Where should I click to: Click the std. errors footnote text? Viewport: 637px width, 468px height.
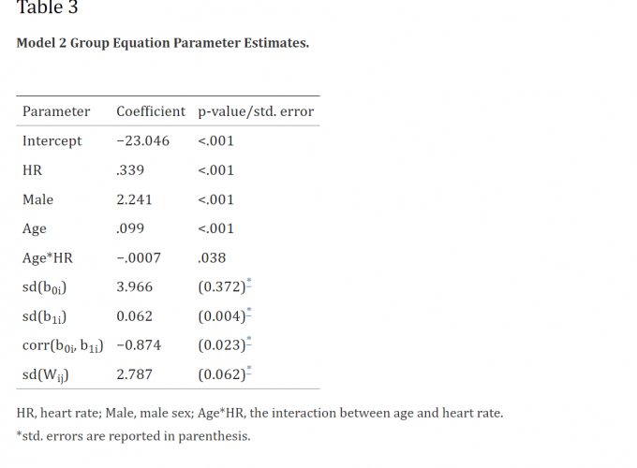[x=134, y=435]
